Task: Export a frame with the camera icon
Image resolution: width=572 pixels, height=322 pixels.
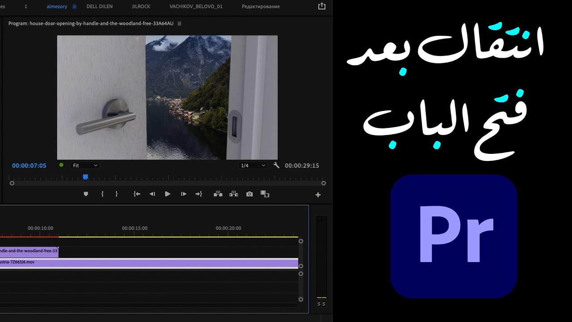Action: click(x=249, y=194)
